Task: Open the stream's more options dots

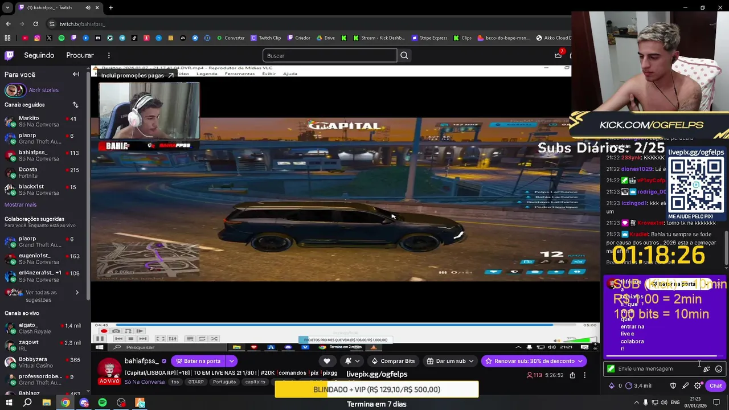Action: (584, 375)
